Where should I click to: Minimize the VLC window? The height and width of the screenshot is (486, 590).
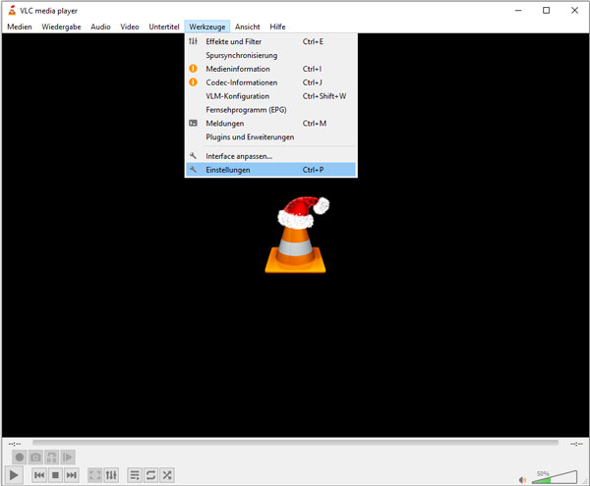(518, 11)
